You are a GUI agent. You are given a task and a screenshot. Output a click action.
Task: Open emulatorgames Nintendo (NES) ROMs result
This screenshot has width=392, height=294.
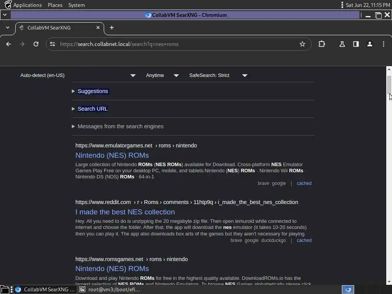pos(112,155)
